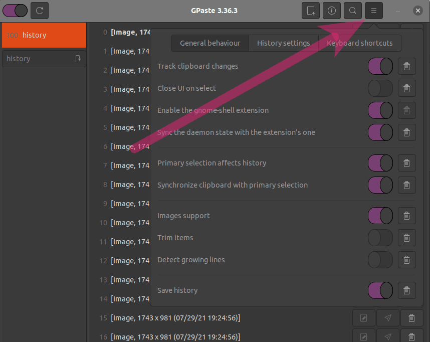Click the reload history icon in header
The image size is (430, 342).
(40, 11)
